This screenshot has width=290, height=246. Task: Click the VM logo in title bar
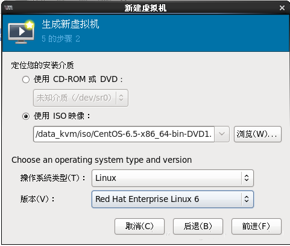[8, 8]
